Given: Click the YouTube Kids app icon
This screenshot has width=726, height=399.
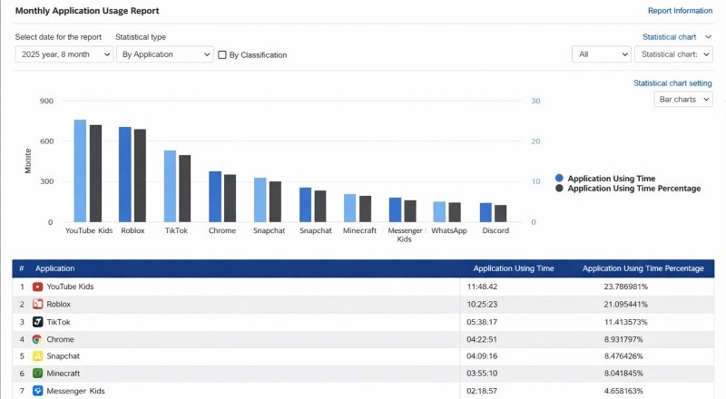Looking at the screenshot, I should tap(37, 287).
